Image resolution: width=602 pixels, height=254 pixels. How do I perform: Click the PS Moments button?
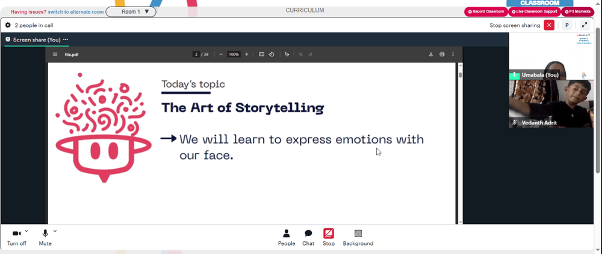click(578, 11)
